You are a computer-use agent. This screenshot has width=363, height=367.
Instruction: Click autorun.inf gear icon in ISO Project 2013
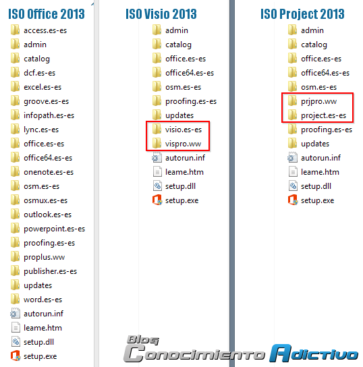(x=292, y=157)
